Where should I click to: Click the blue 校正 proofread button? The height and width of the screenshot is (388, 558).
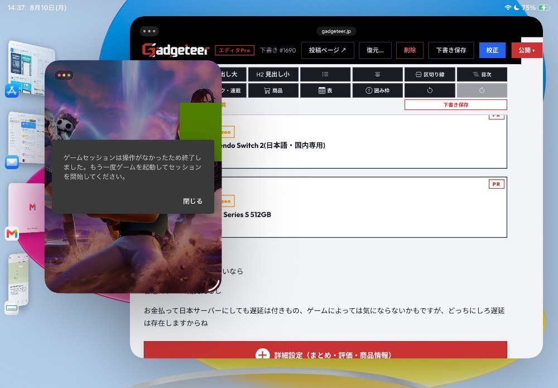pos(492,50)
